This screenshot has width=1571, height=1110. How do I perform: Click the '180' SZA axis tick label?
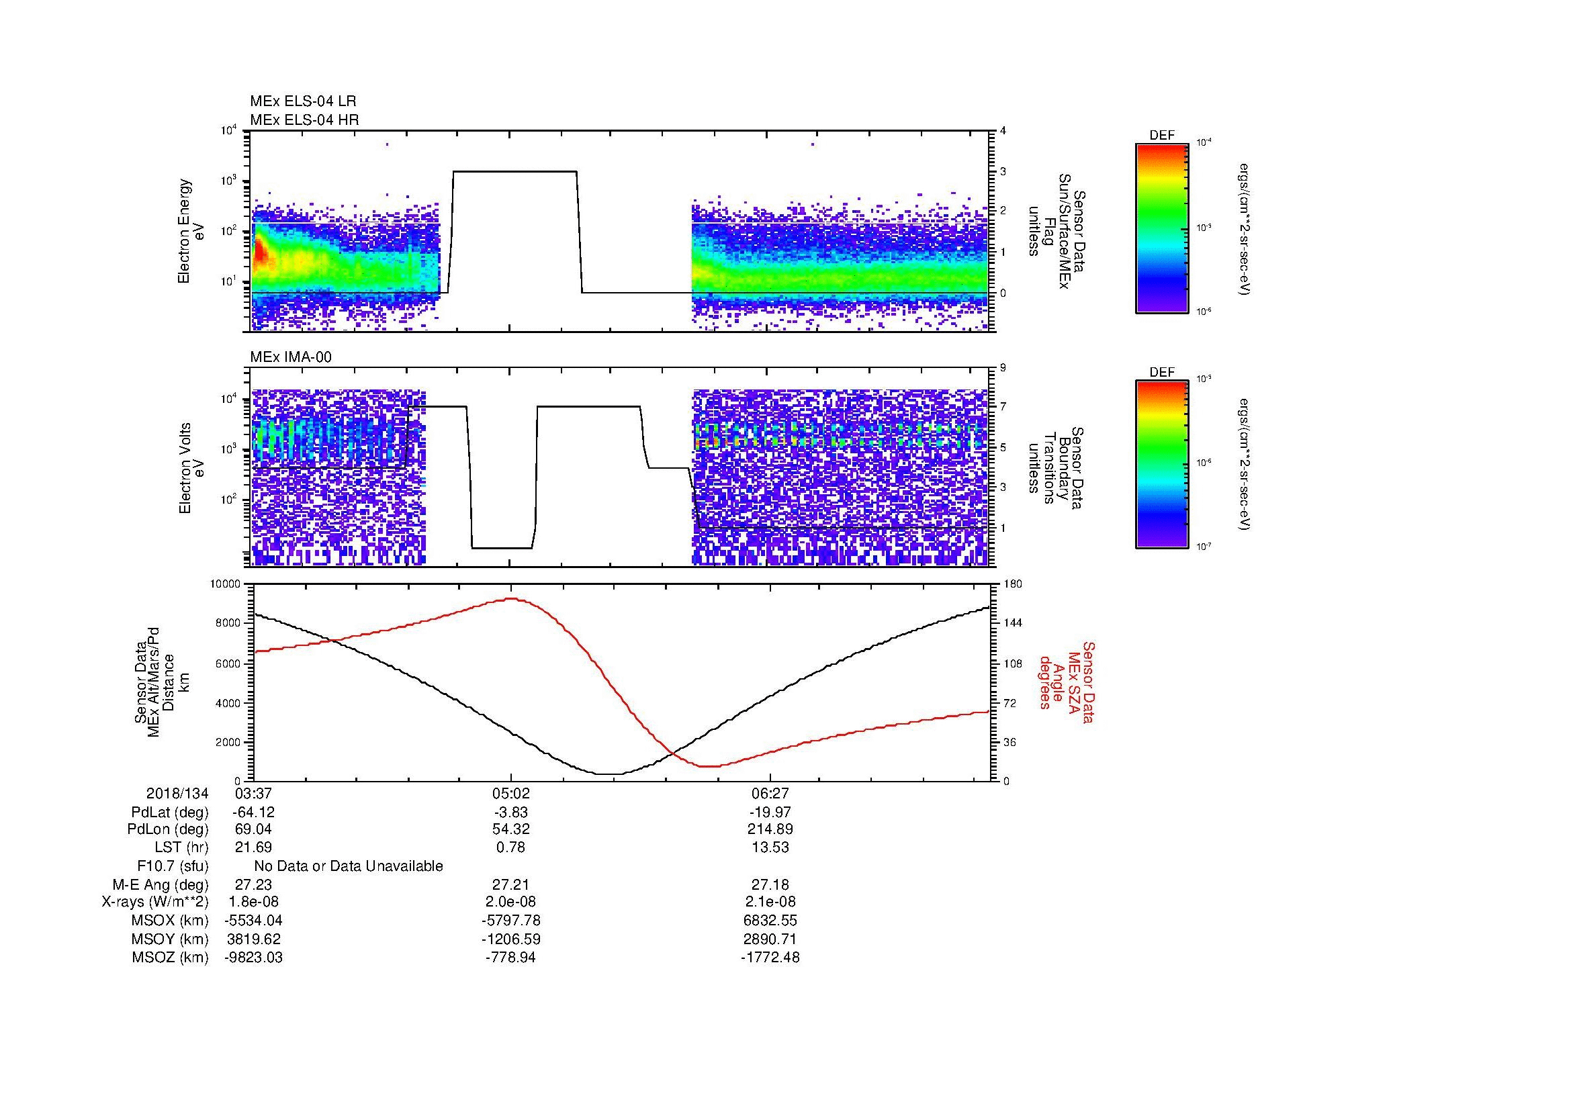click(x=1013, y=584)
